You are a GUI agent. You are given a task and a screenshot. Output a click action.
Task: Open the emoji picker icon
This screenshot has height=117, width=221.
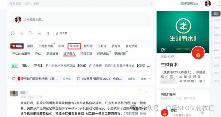[13, 33]
